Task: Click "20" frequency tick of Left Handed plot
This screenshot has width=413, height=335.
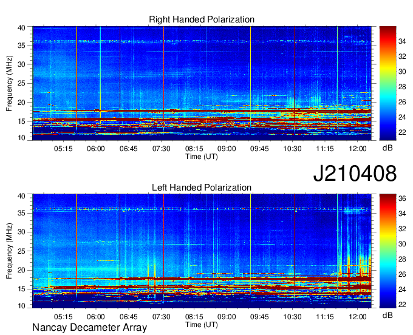Action: click(21, 270)
